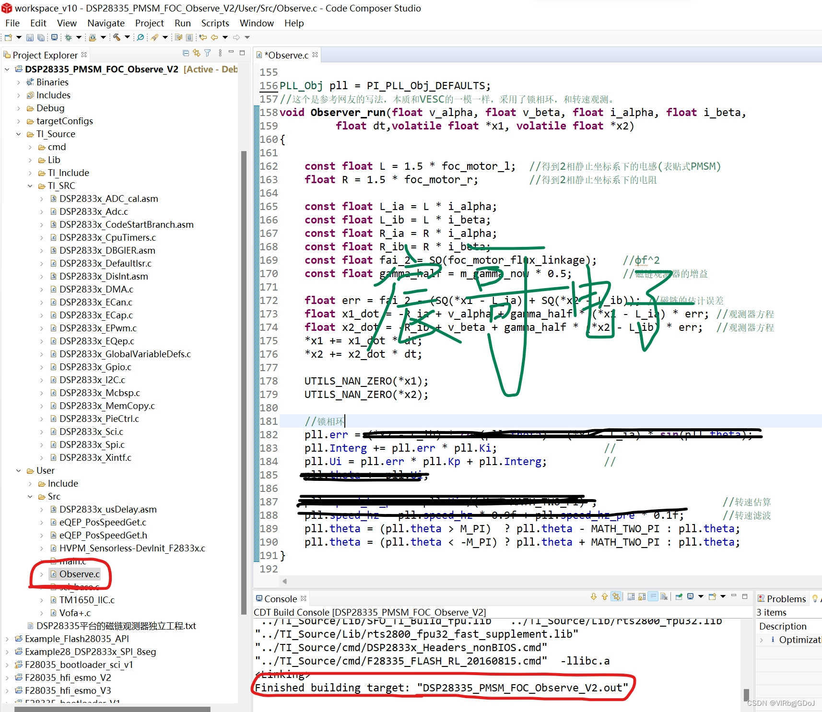
Task: Start debugging with the bug icon
Action: tap(68, 37)
